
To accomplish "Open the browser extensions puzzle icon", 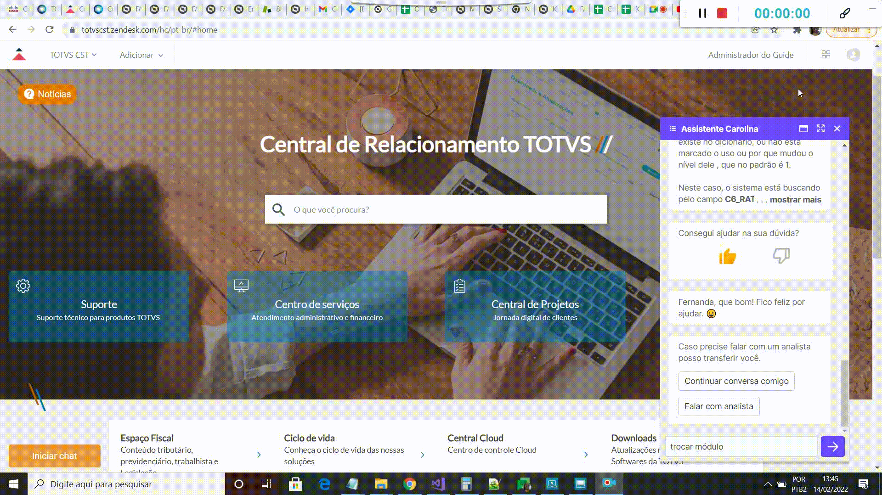I will [x=797, y=30].
